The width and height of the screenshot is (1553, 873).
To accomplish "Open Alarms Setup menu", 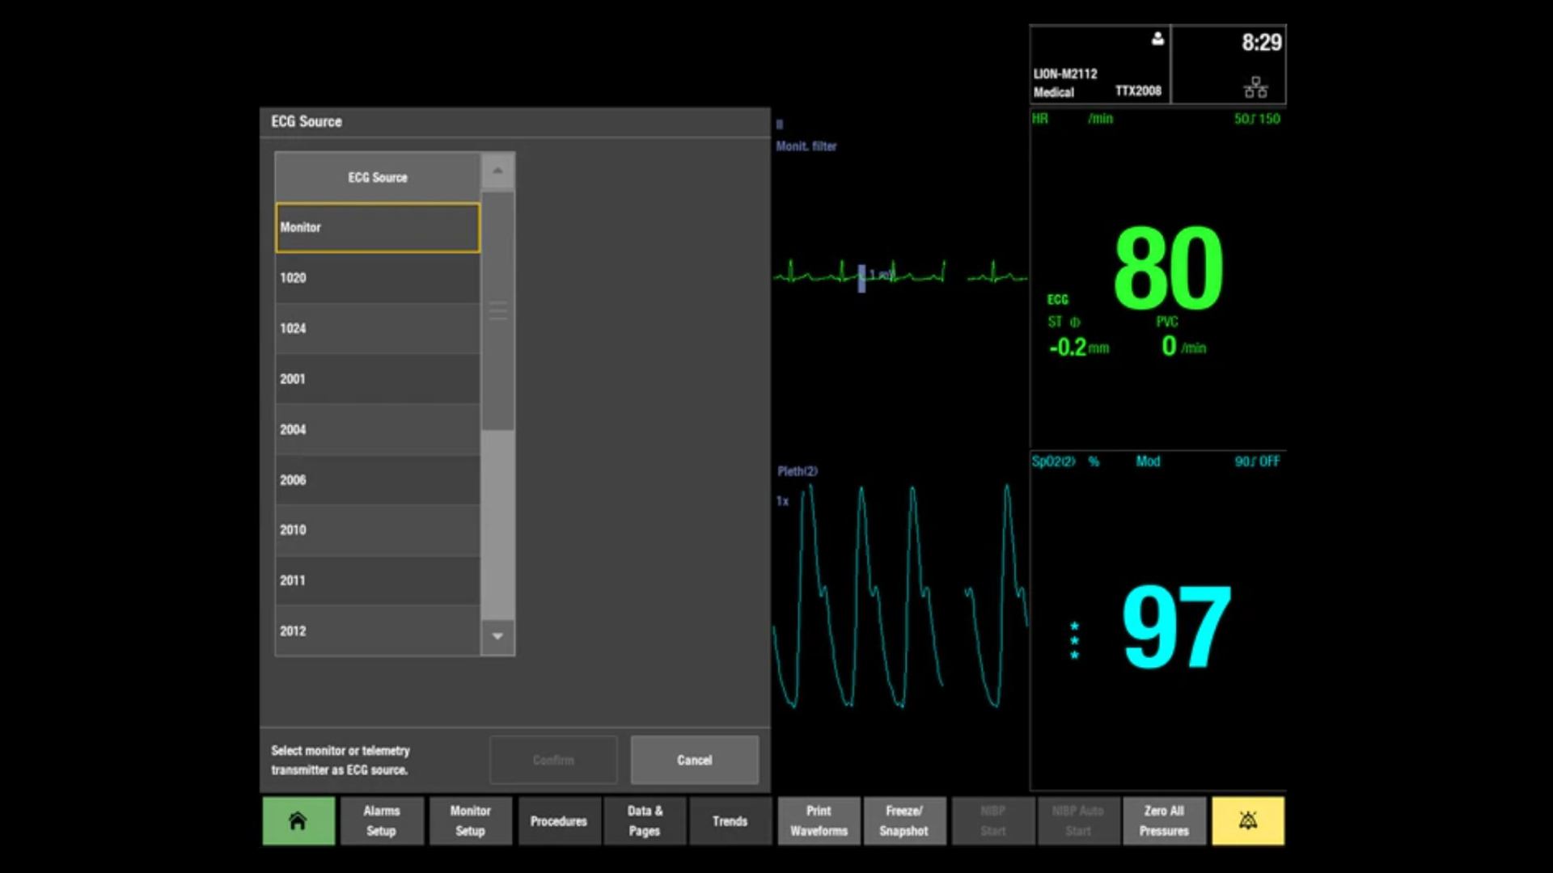I will (382, 820).
